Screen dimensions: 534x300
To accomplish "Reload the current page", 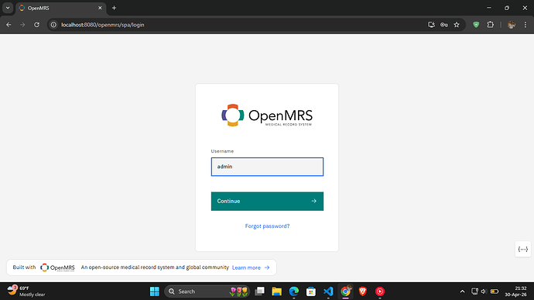I will tap(37, 25).
